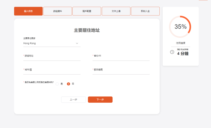Select the 是 radio option
Image resolution: width=211 pixels, height=128 pixels.
(x=57, y=84)
